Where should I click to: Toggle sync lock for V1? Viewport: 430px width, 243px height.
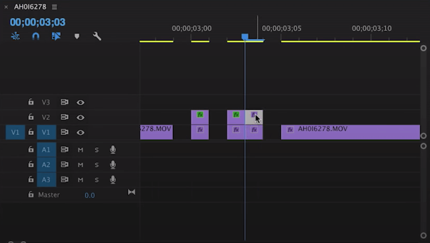[64, 132]
